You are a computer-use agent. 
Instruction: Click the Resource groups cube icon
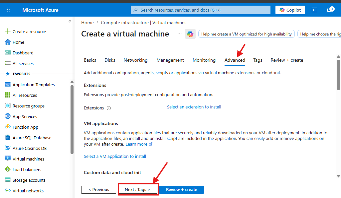pos(8,105)
